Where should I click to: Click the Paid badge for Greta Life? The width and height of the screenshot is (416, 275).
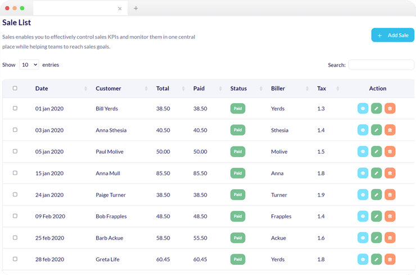tap(238, 259)
